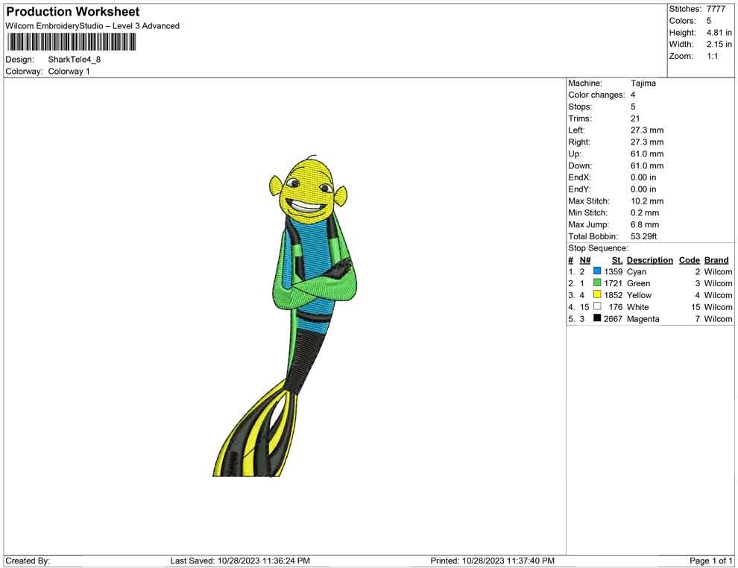Click the Height value '4.81 in'

pyautogui.click(x=719, y=33)
